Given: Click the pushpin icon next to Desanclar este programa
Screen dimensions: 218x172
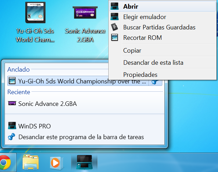Looking at the screenshot, I should coord(11,137).
